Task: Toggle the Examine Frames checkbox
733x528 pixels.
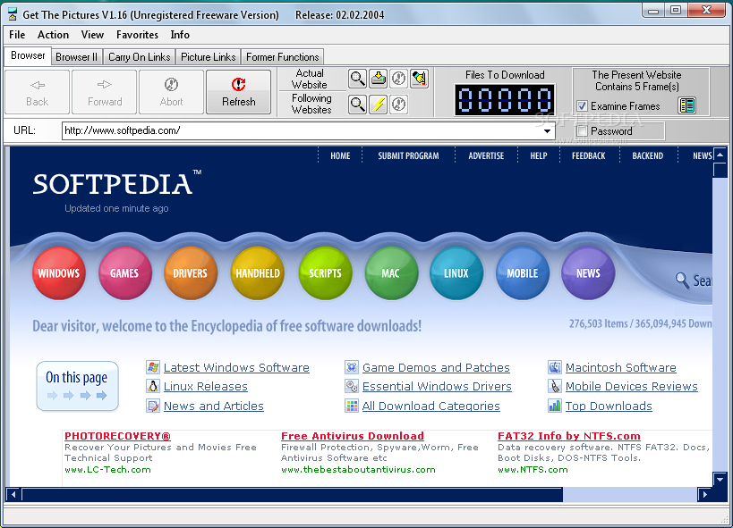Action: (582, 106)
